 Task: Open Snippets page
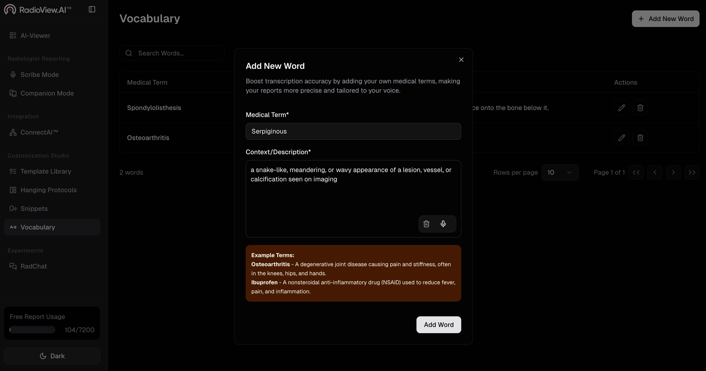pyautogui.click(x=52, y=209)
